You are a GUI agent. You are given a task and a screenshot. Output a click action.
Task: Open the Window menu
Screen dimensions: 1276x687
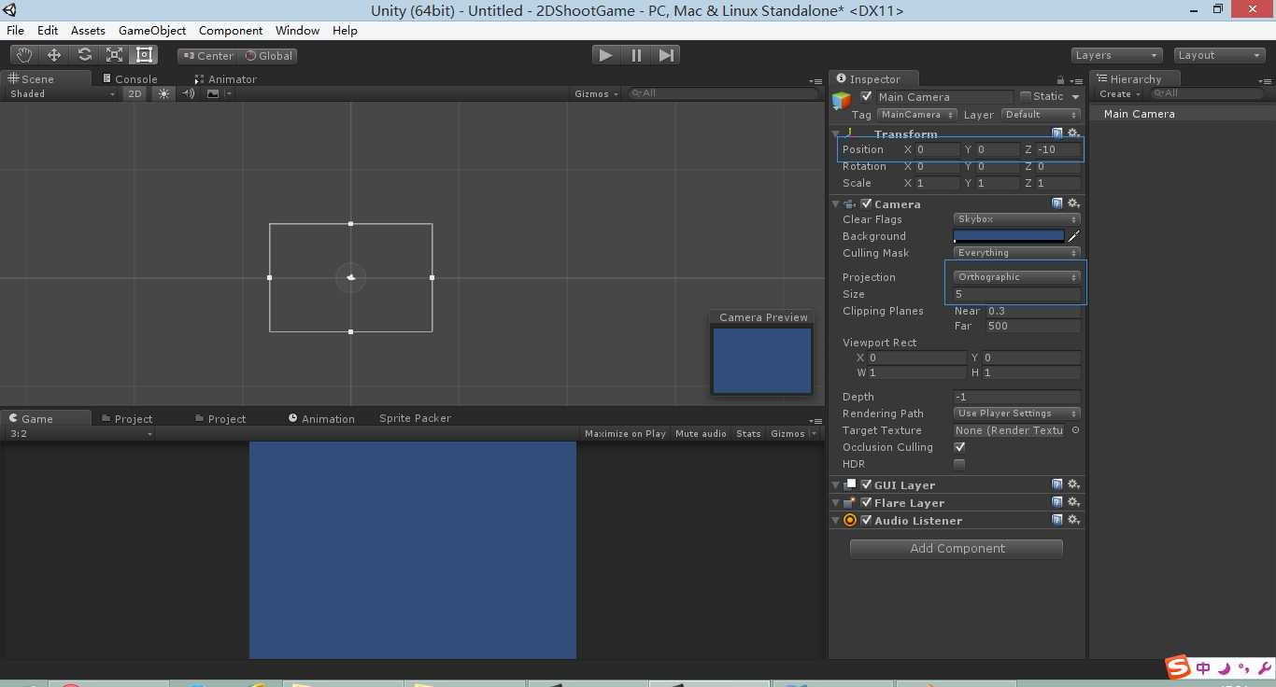297,30
